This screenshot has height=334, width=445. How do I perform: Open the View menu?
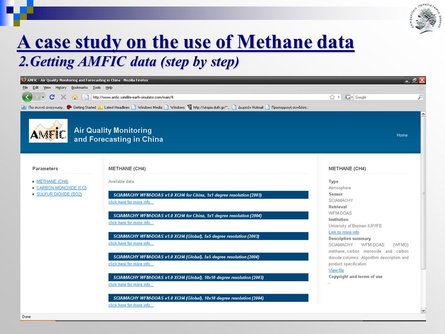point(47,88)
